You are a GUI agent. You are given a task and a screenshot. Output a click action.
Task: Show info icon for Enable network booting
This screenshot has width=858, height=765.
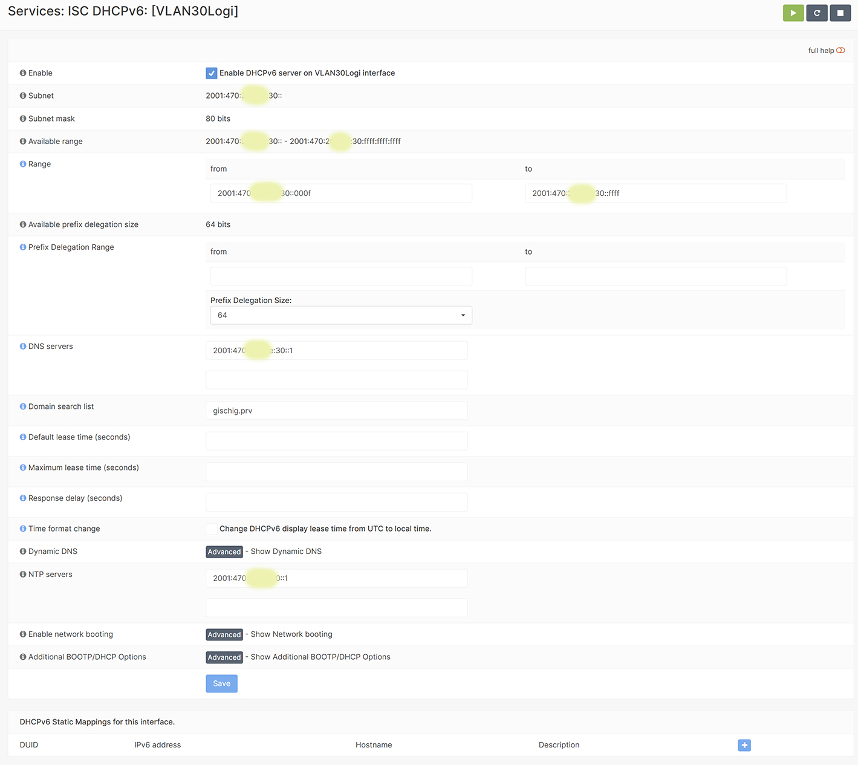coord(23,634)
